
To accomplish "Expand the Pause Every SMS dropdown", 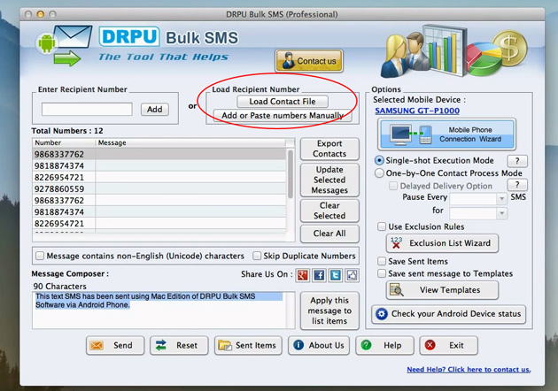I will (501, 198).
